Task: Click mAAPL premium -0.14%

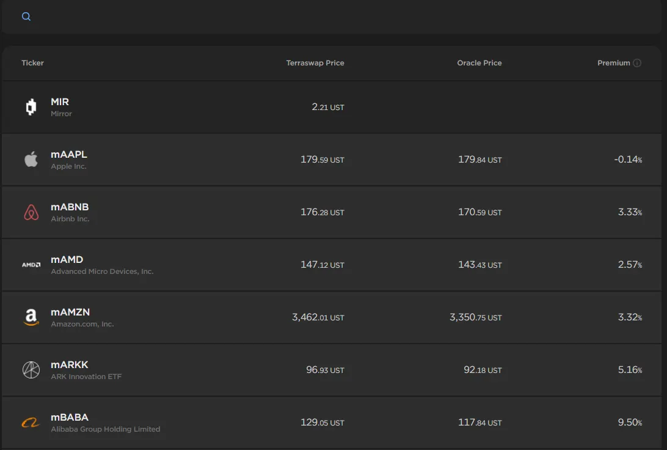Action: (x=628, y=160)
